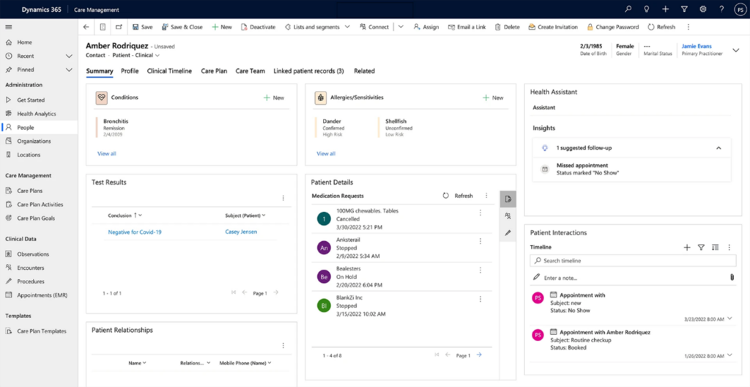The width and height of the screenshot is (750, 387).
Task: Refresh the Medication Requests list
Action: [458, 196]
